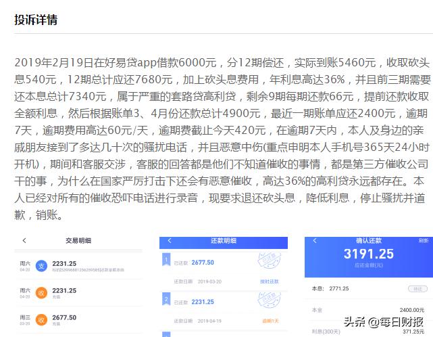Click the 交易明细 screen title
This screenshot has height=337, width=433.
click(x=78, y=240)
